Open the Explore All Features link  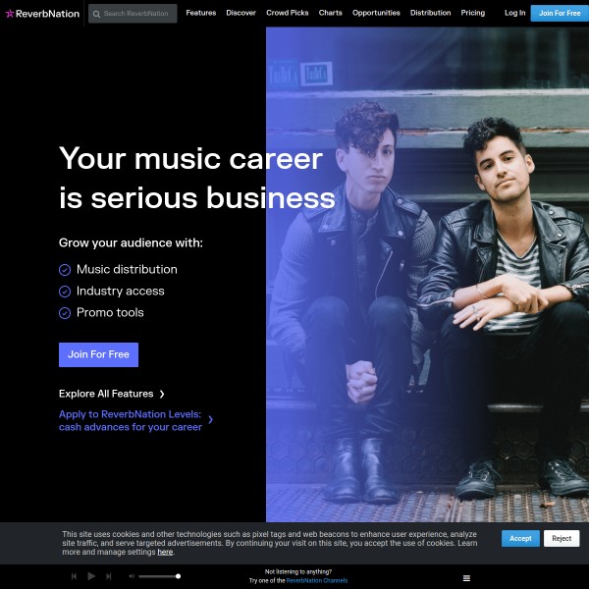pyautogui.click(x=106, y=394)
